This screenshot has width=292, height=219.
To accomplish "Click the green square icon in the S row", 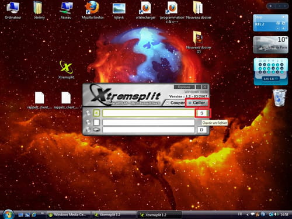I will (x=96, y=113).
